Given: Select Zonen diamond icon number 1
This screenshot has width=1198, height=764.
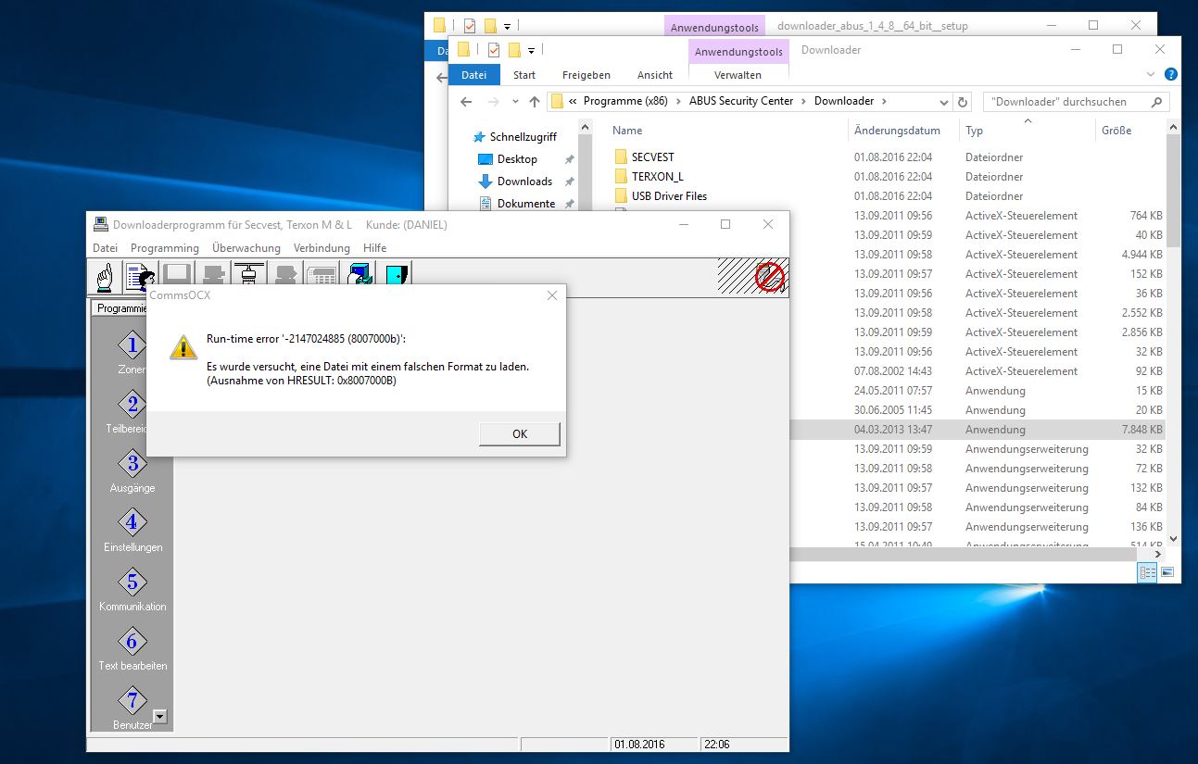Looking at the screenshot, I should [x=132, y=345].
